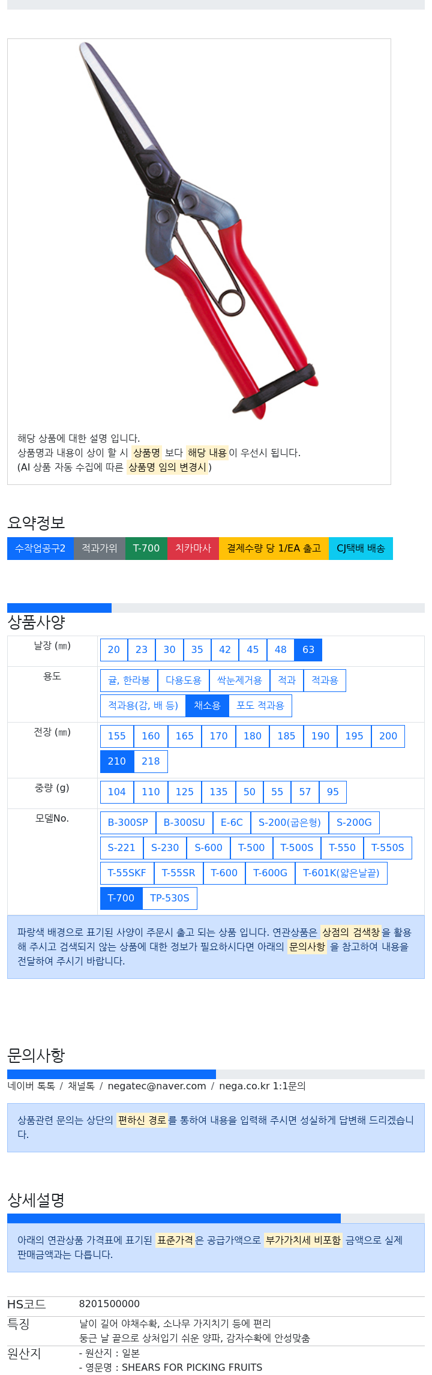Click the 결제수량 당 1/EA 출고 tag

pos(274,549)
